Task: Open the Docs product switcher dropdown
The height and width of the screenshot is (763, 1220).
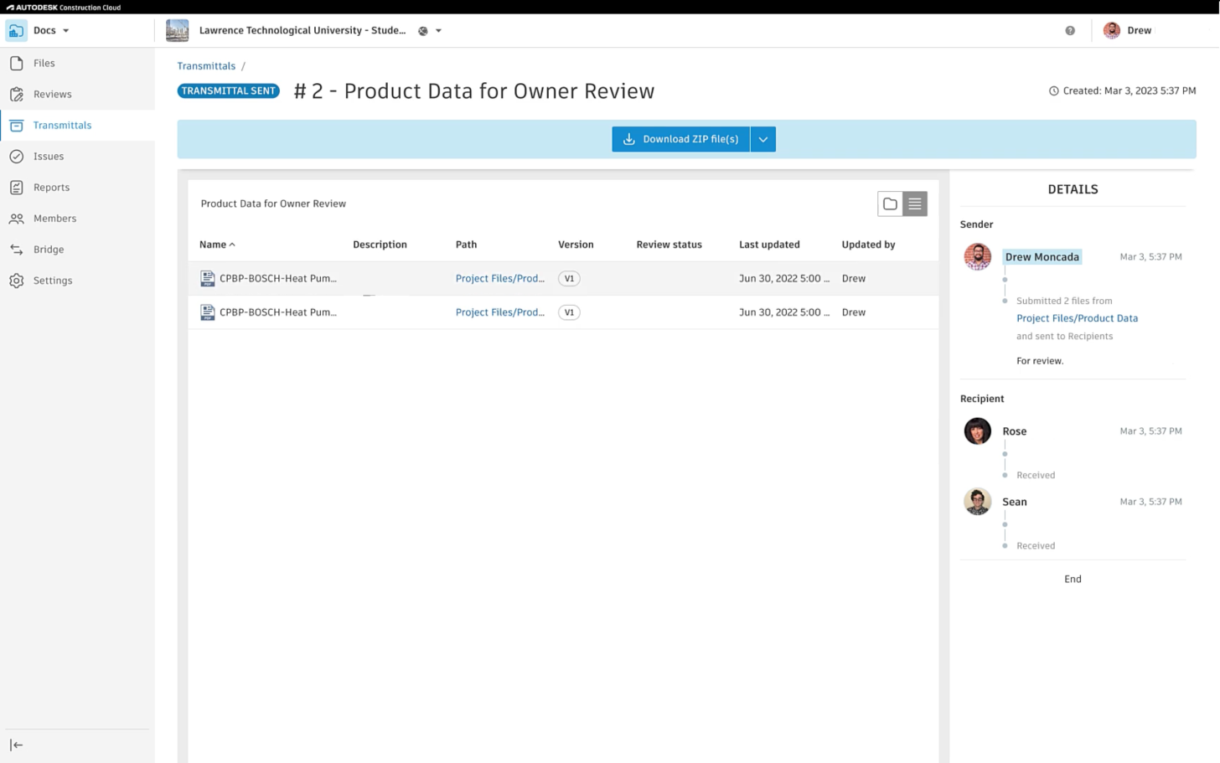Action: pos(50,31)
